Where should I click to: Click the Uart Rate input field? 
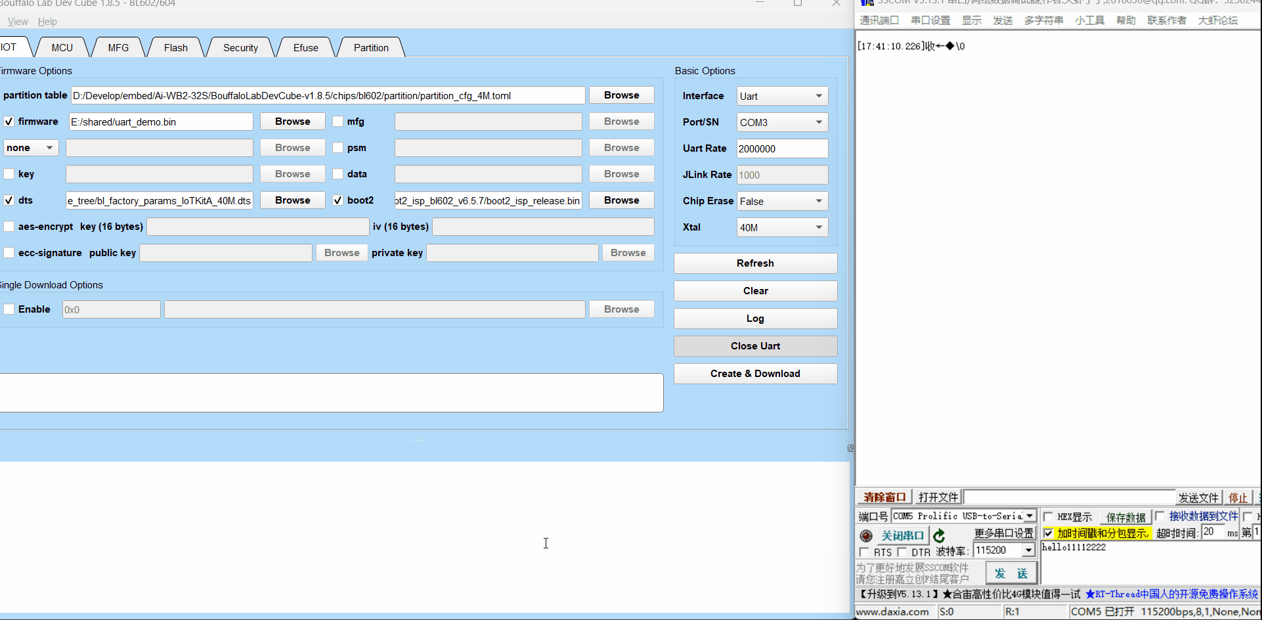coord(782,148)
